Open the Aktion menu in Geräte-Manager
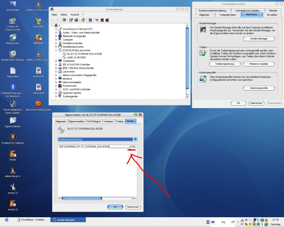284x227 pixels. pos(64,15)
